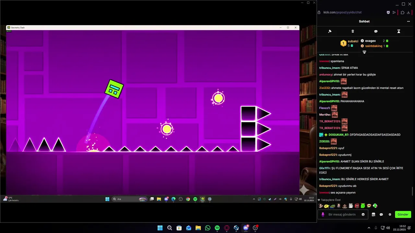415x233 pixels.
Task: Open the browser downloads icon
Action: pyautogui.click(x=409, y=12)
